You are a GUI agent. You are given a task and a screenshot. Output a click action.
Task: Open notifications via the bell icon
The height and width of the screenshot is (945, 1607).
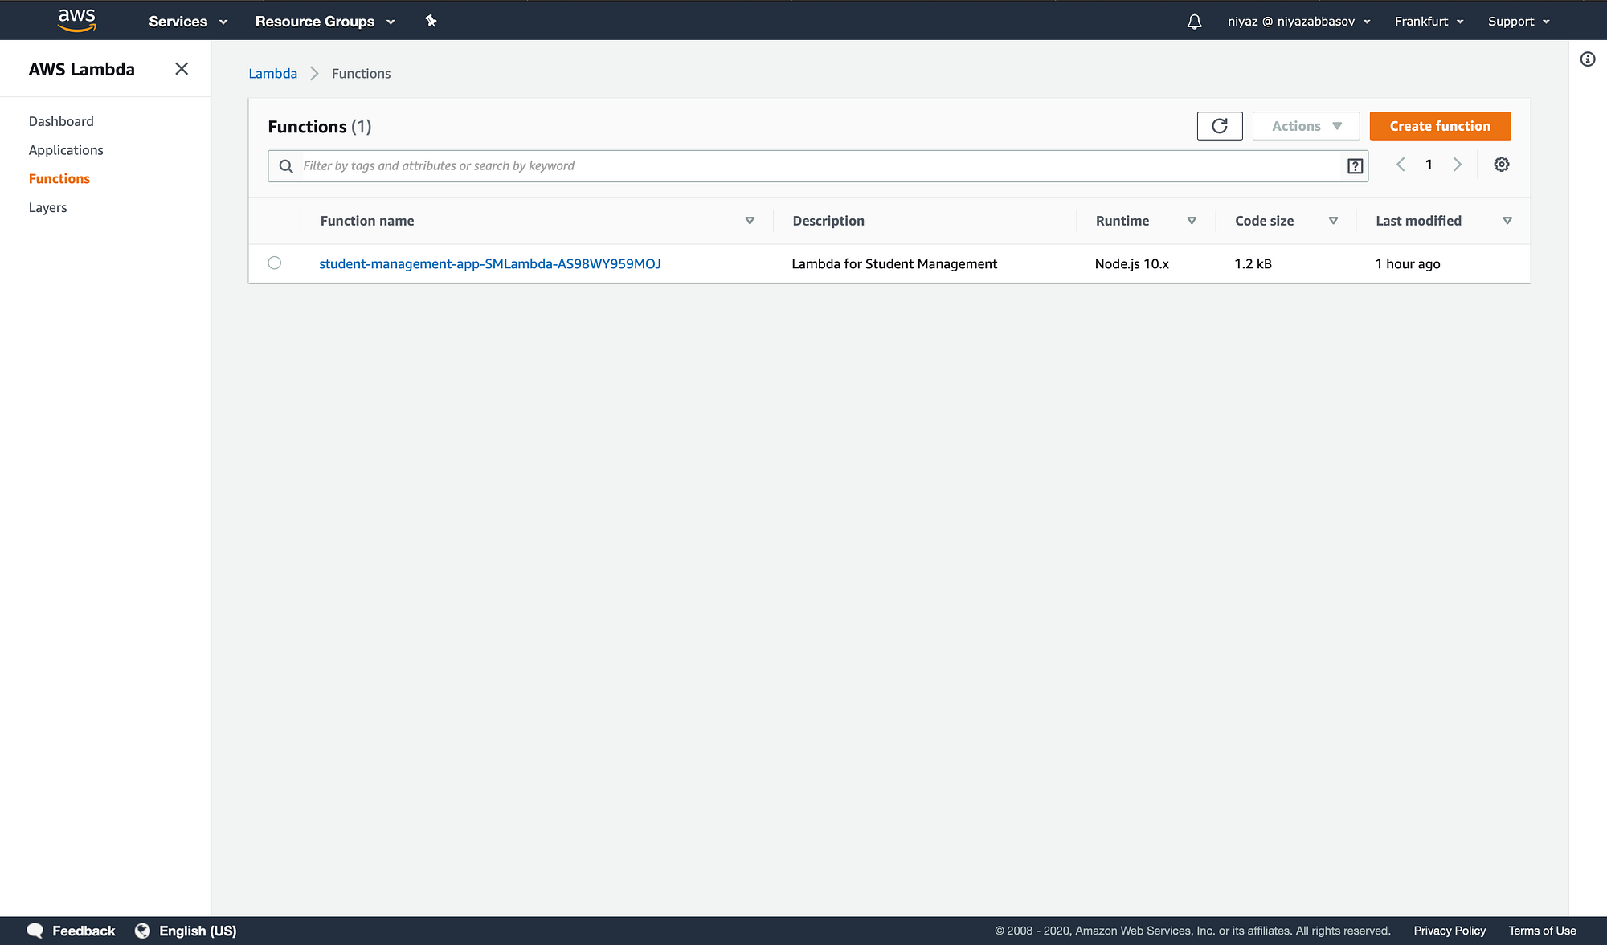pyautogui.click(x=1194, y=21)
